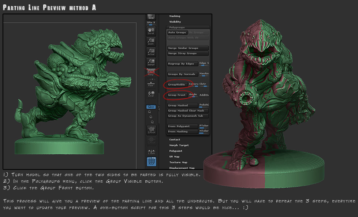Toggle the L.Sym local symmetry icon
Screen dimensions: 358x217
point(152,152)
